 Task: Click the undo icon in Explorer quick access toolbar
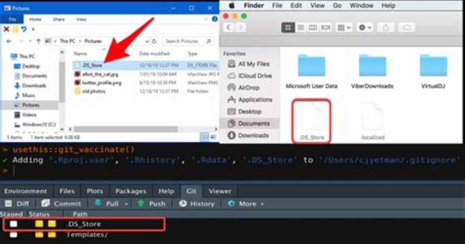pos(24,29)
